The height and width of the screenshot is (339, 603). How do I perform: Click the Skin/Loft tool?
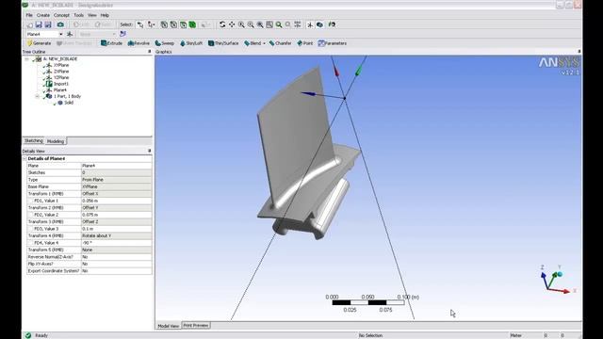pos(191,43)
